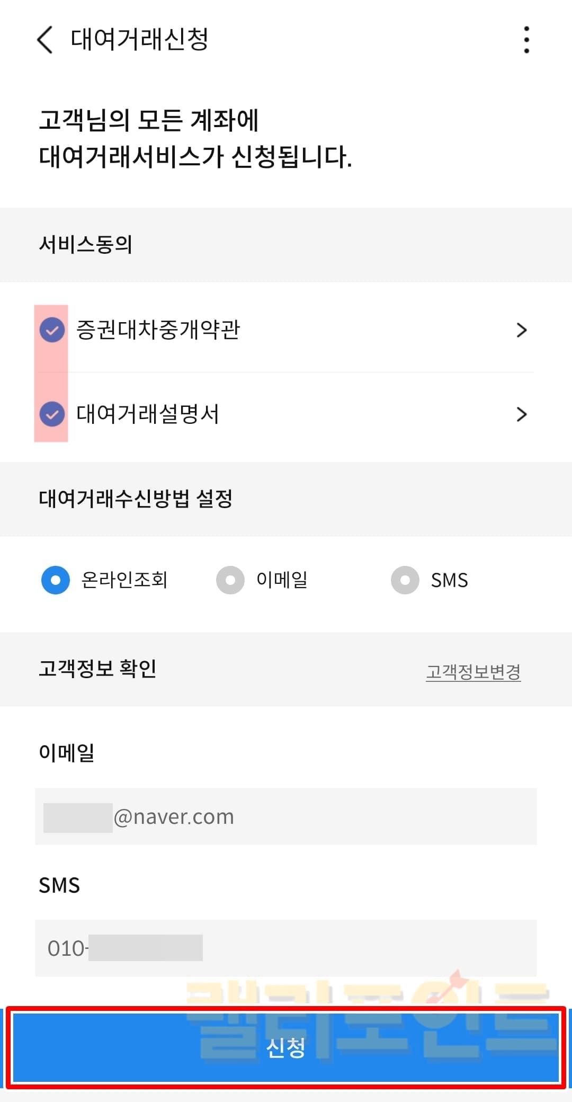Viewport: 572px width, 1102px height.
Task: Select the 온라인조회 radio button
Action: [x=56, y=580]
